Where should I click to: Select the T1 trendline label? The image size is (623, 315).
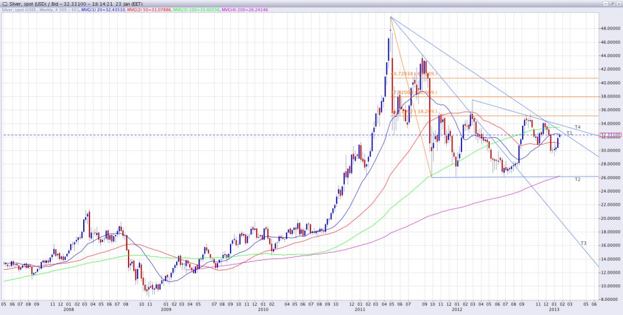point(570,133)
